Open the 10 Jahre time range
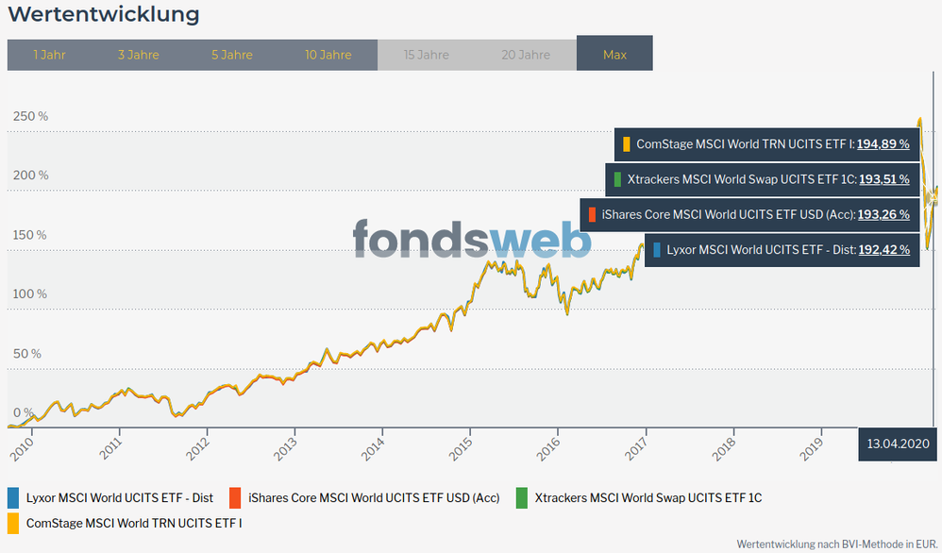The height and width of the screenshot is (553, 942). [x=328, y=55]
